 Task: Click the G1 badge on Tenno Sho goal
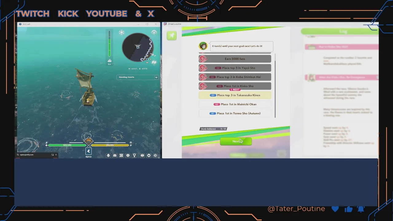(x=212, y=113)
